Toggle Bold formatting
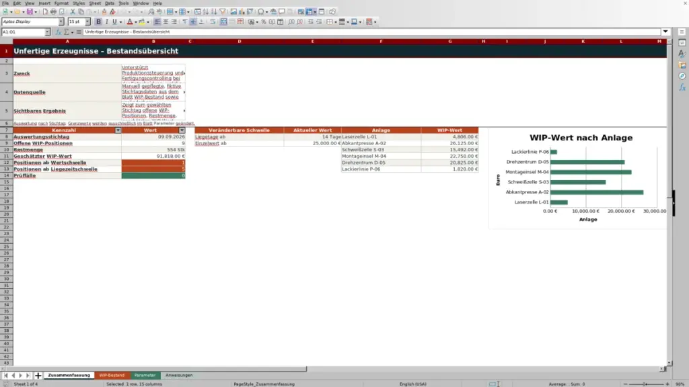 [x=98, y=22]
